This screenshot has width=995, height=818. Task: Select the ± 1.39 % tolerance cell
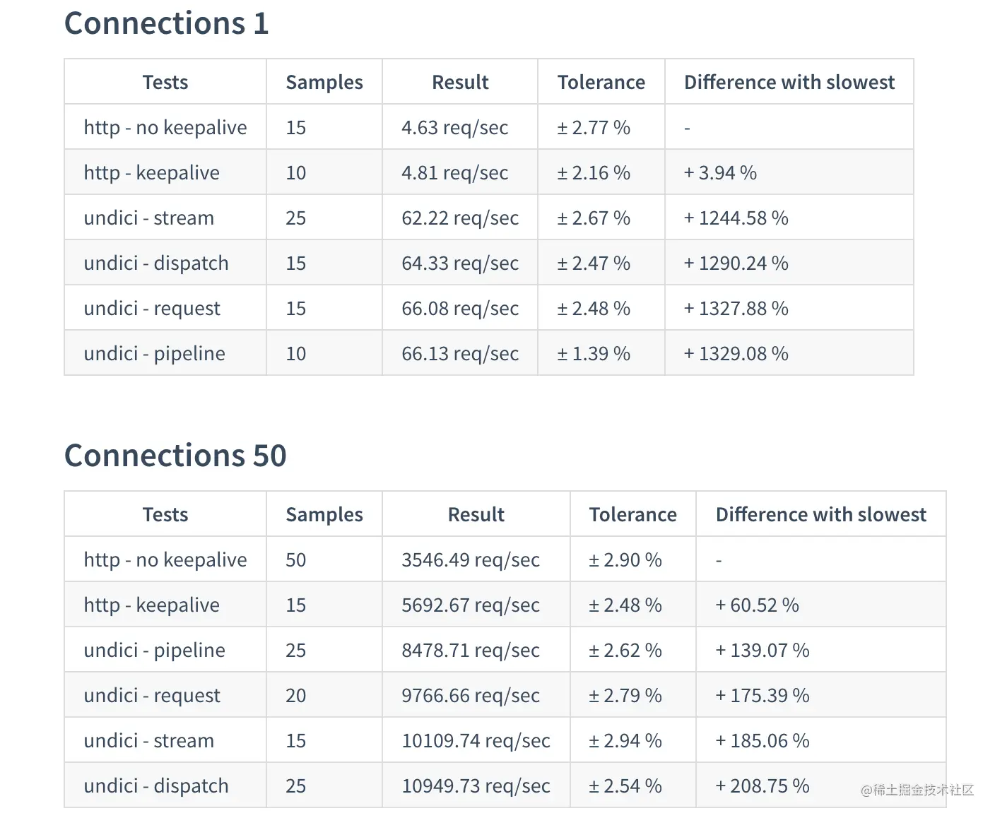(x=601, y=353)
